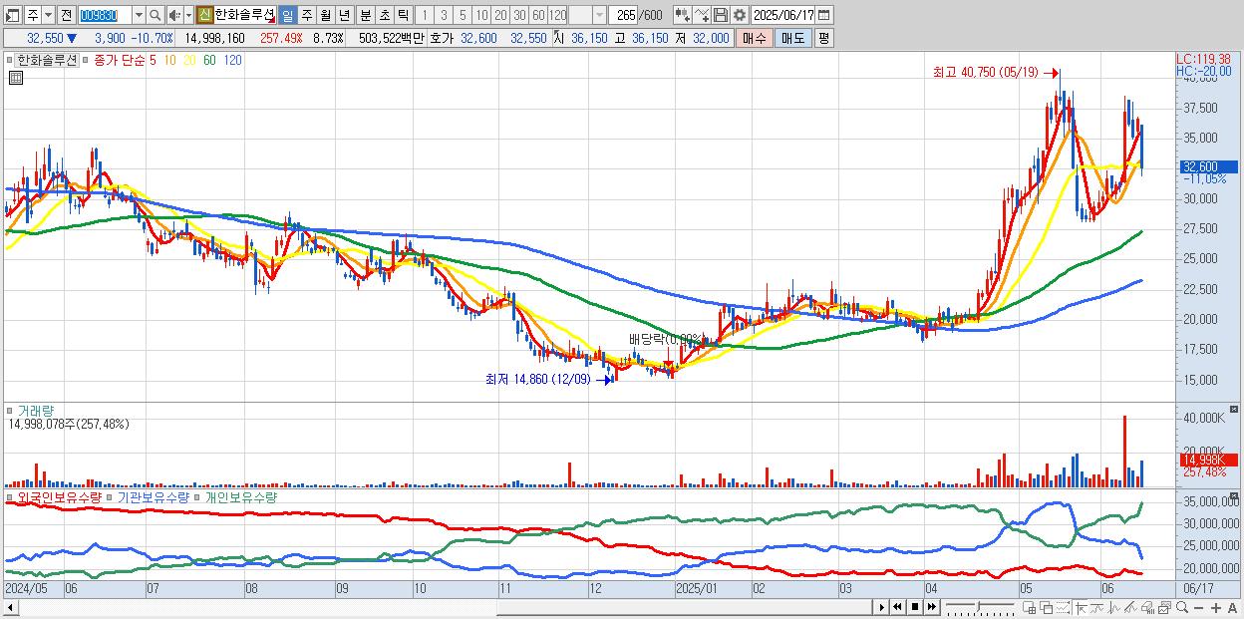Expand the dropdown next to the 주 button
This screenshot has height=619, width=1244.
click(x=49, y=15)
